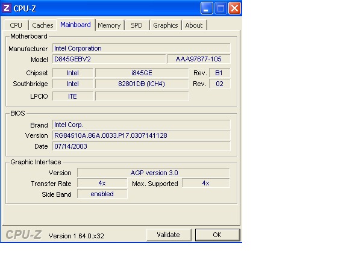
Task: Switch to the CPU tab
Action: point(16,25)
